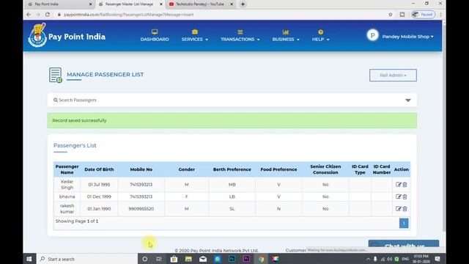Open the Mail app from taskbar
Screen dimensions: 469x264
(x=203, y=259)
